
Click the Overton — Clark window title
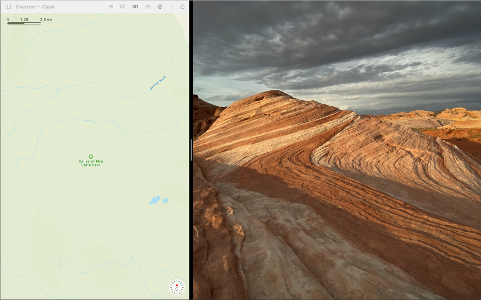[x=35, y=7]
